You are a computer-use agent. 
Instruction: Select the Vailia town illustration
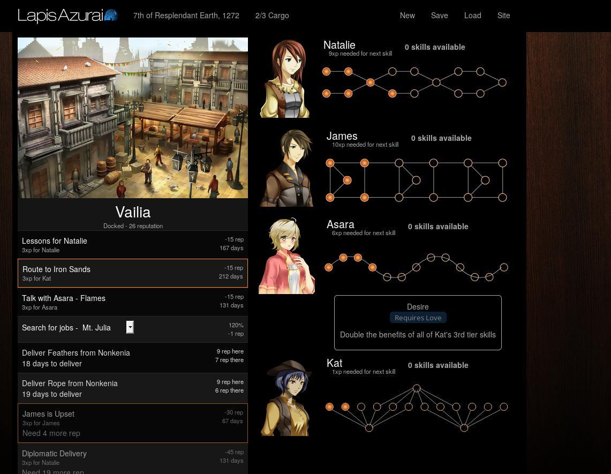(133, 118)
